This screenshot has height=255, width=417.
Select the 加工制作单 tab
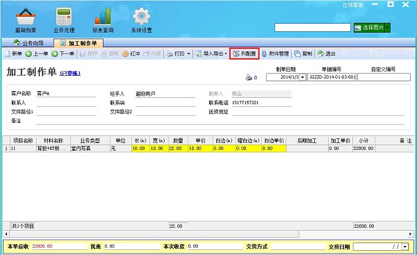[x=79, y=43]
